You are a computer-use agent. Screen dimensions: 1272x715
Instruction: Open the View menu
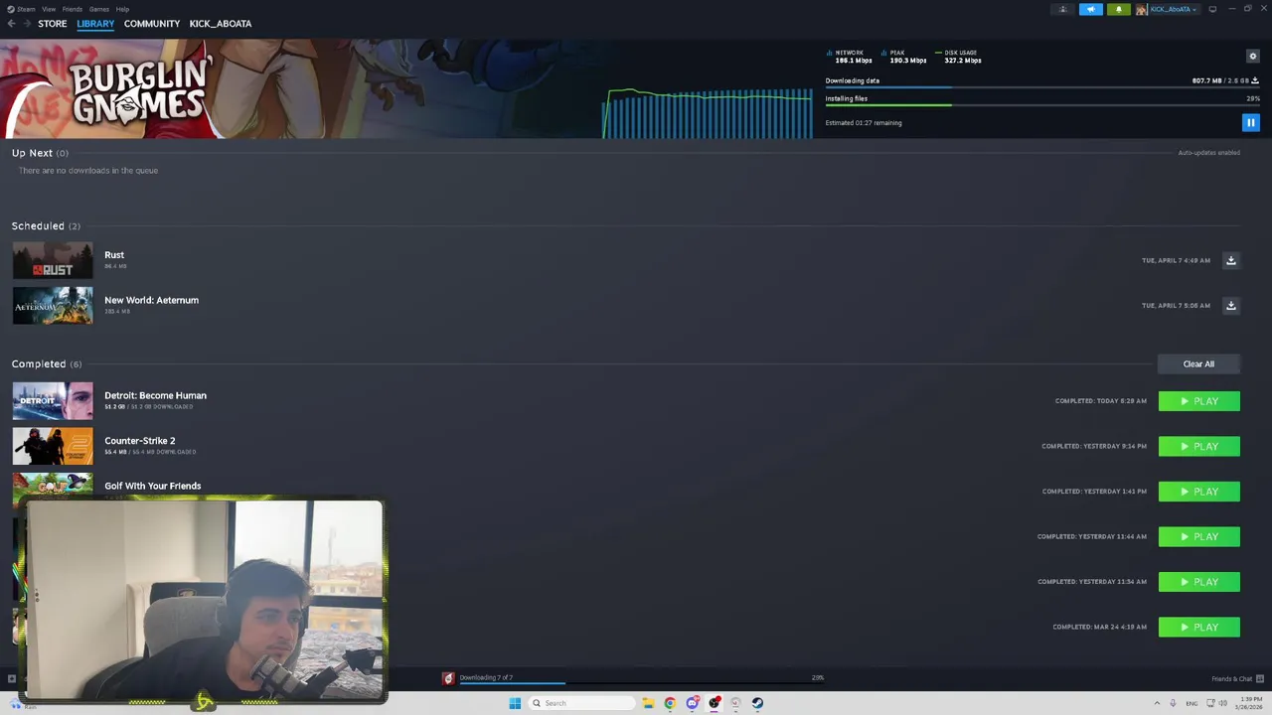coord(49,9)
